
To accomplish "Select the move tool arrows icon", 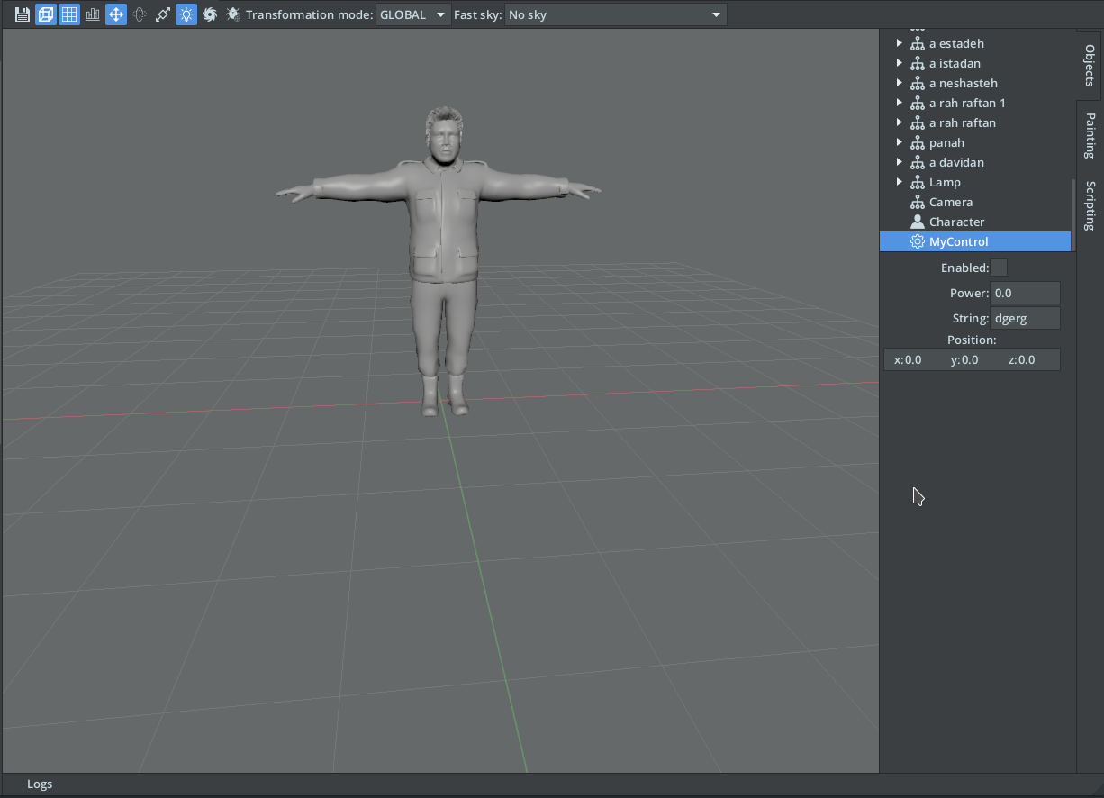I will tap(116, 14).
